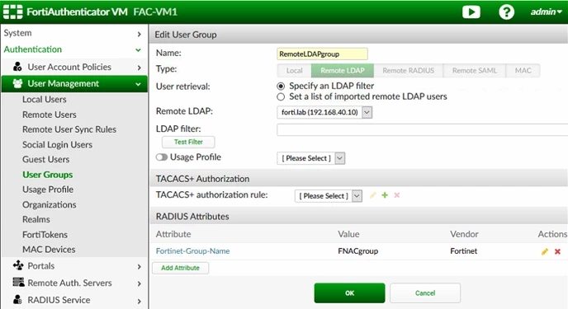Delete TACACS+ authorization rule X icon
This screenshot has height=309, width=568.
pos(397,195)
